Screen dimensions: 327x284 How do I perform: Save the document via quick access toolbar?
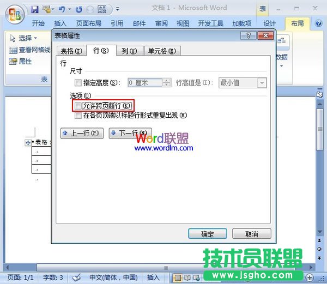(35, 9)
